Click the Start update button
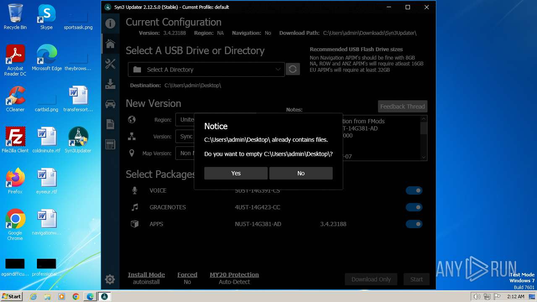The height and width of the screenshot is (302, 537). (417, 279)
